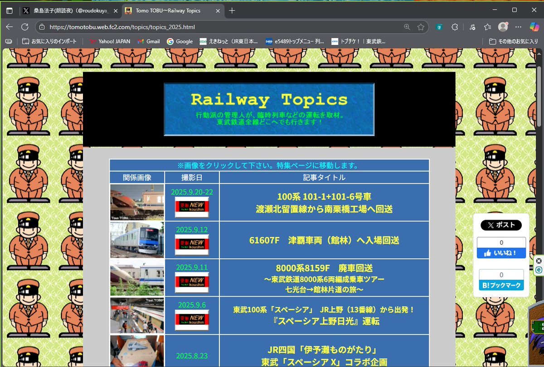Viewport: 544px width, 367px height.
Task: Open the Yahoo! JAPAN bookmark
Action: click(110, 41)
